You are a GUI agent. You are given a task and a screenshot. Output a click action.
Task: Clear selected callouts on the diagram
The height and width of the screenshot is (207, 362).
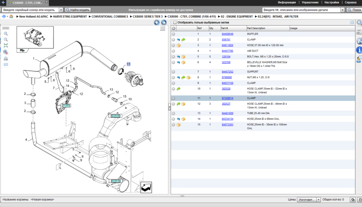[6, 52]
